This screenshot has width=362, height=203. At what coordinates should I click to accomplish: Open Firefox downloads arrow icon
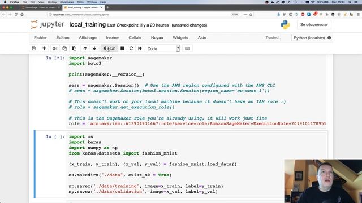click(279, 14)
